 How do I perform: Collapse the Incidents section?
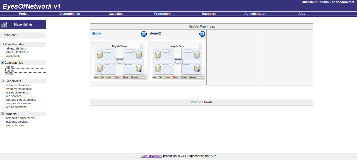pos(2,114)
